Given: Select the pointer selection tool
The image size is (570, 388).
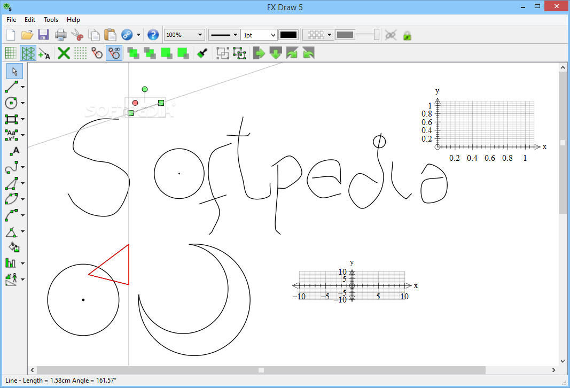Looking at the screenshot, I should pos(14,71).
